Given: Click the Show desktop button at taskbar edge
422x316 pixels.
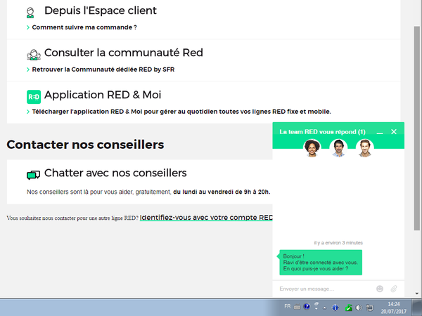Looking at the screenshot, I should pos(417,308).
